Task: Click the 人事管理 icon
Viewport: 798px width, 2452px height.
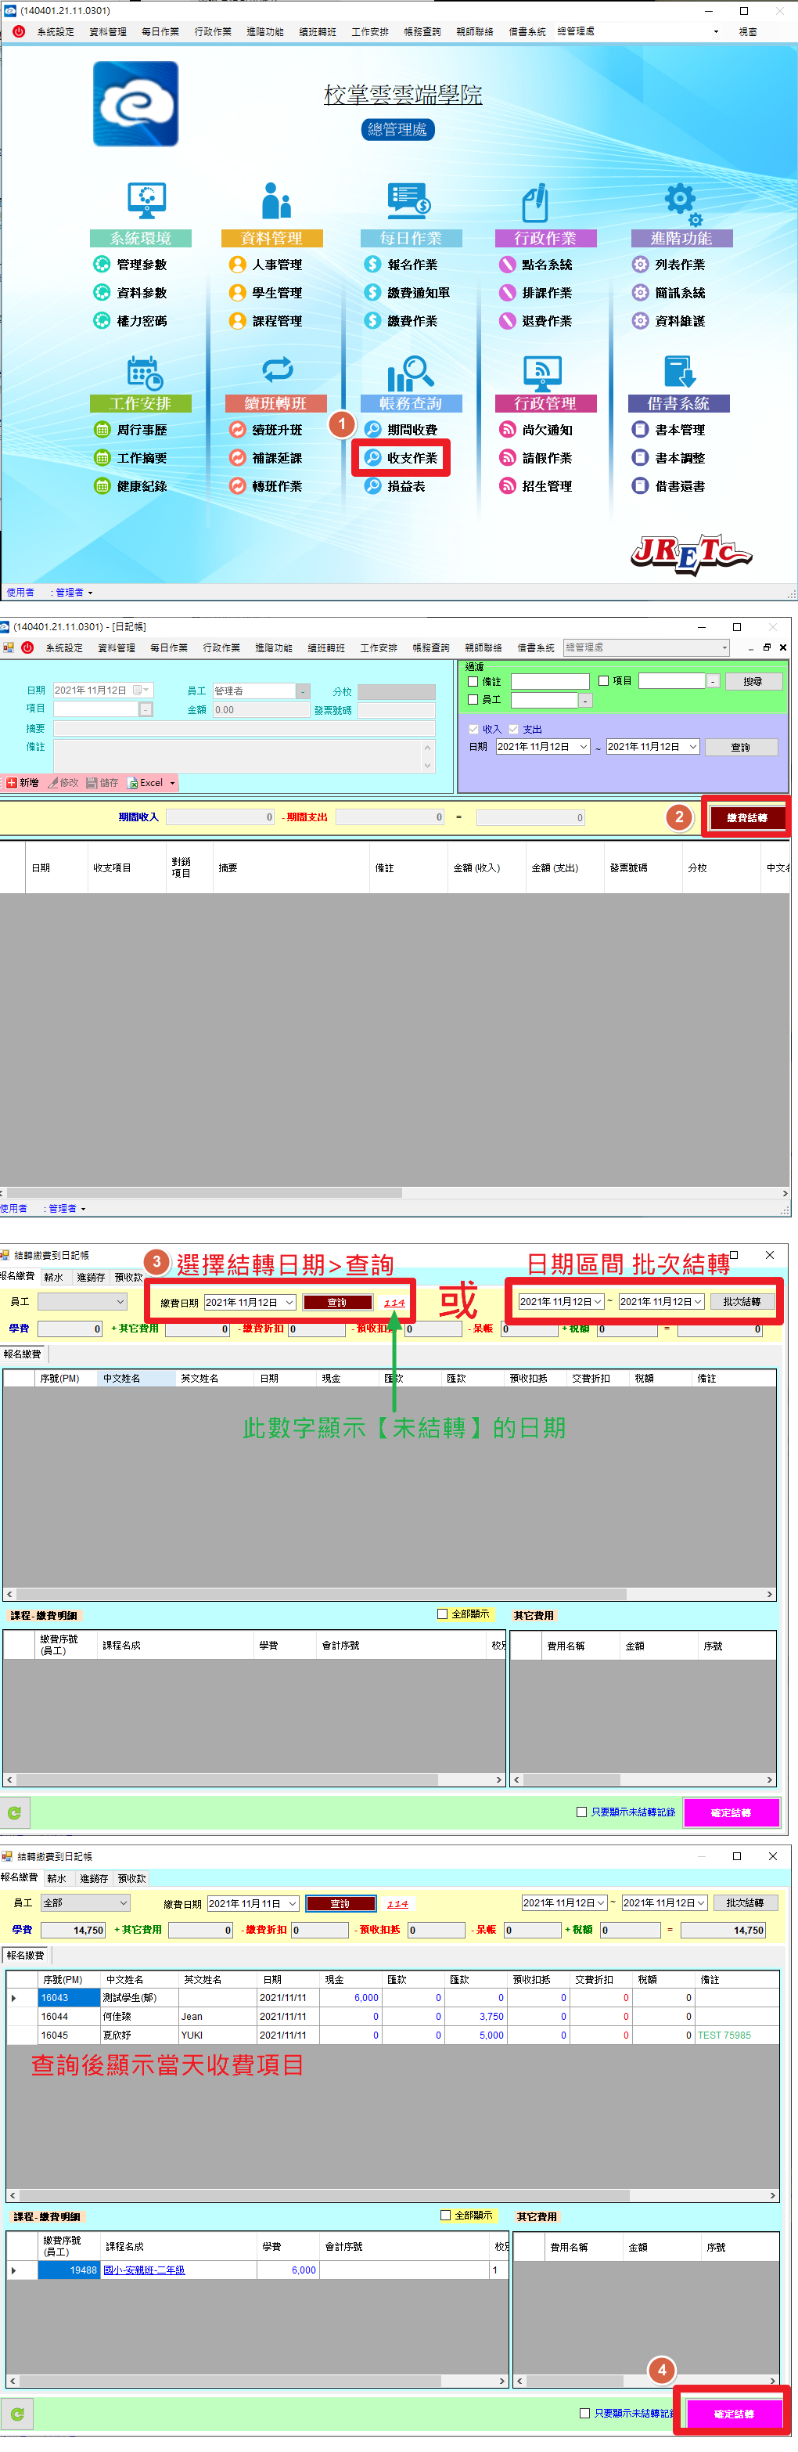Action: pos(238,265)
